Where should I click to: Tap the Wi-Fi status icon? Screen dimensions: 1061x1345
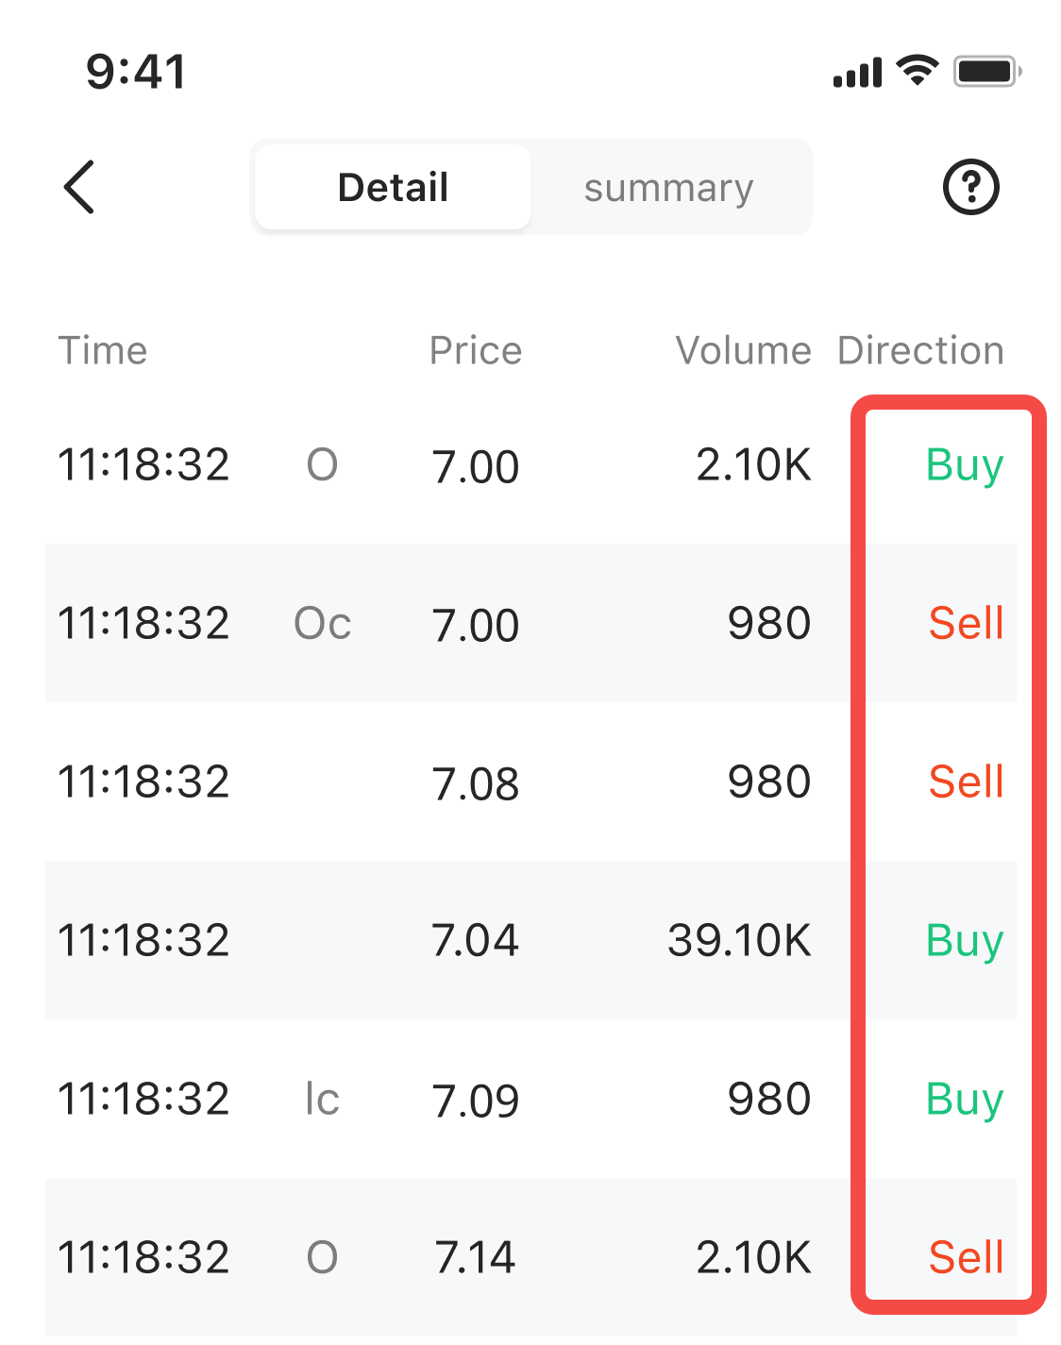917,71
